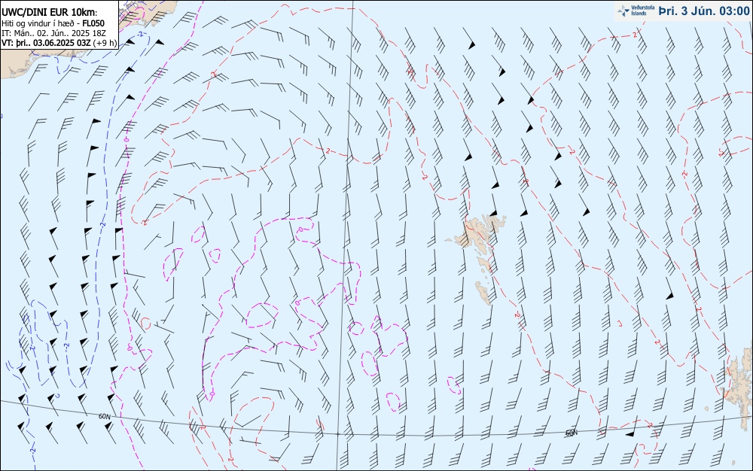Click the 'Þri. 3 Jún. 03:00' timestamp
Viewport: 753px width, 471px height.
pos(703,11)
